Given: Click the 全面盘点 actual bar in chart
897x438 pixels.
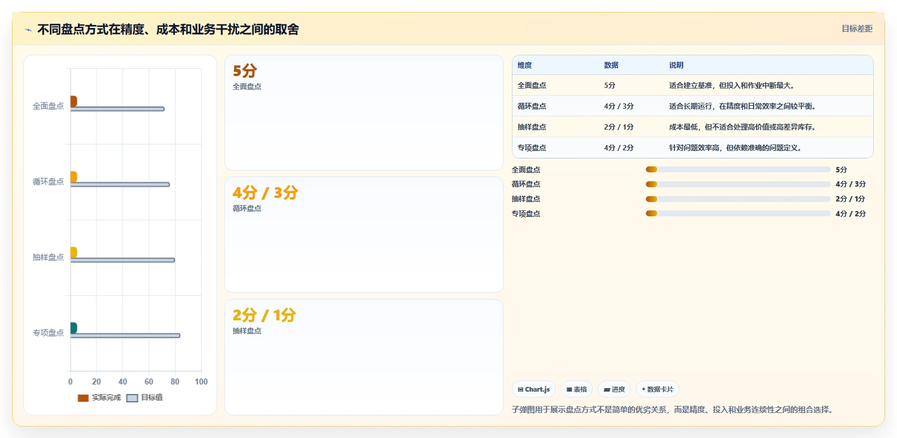Looking at the screenshot, I should [74, 102].
